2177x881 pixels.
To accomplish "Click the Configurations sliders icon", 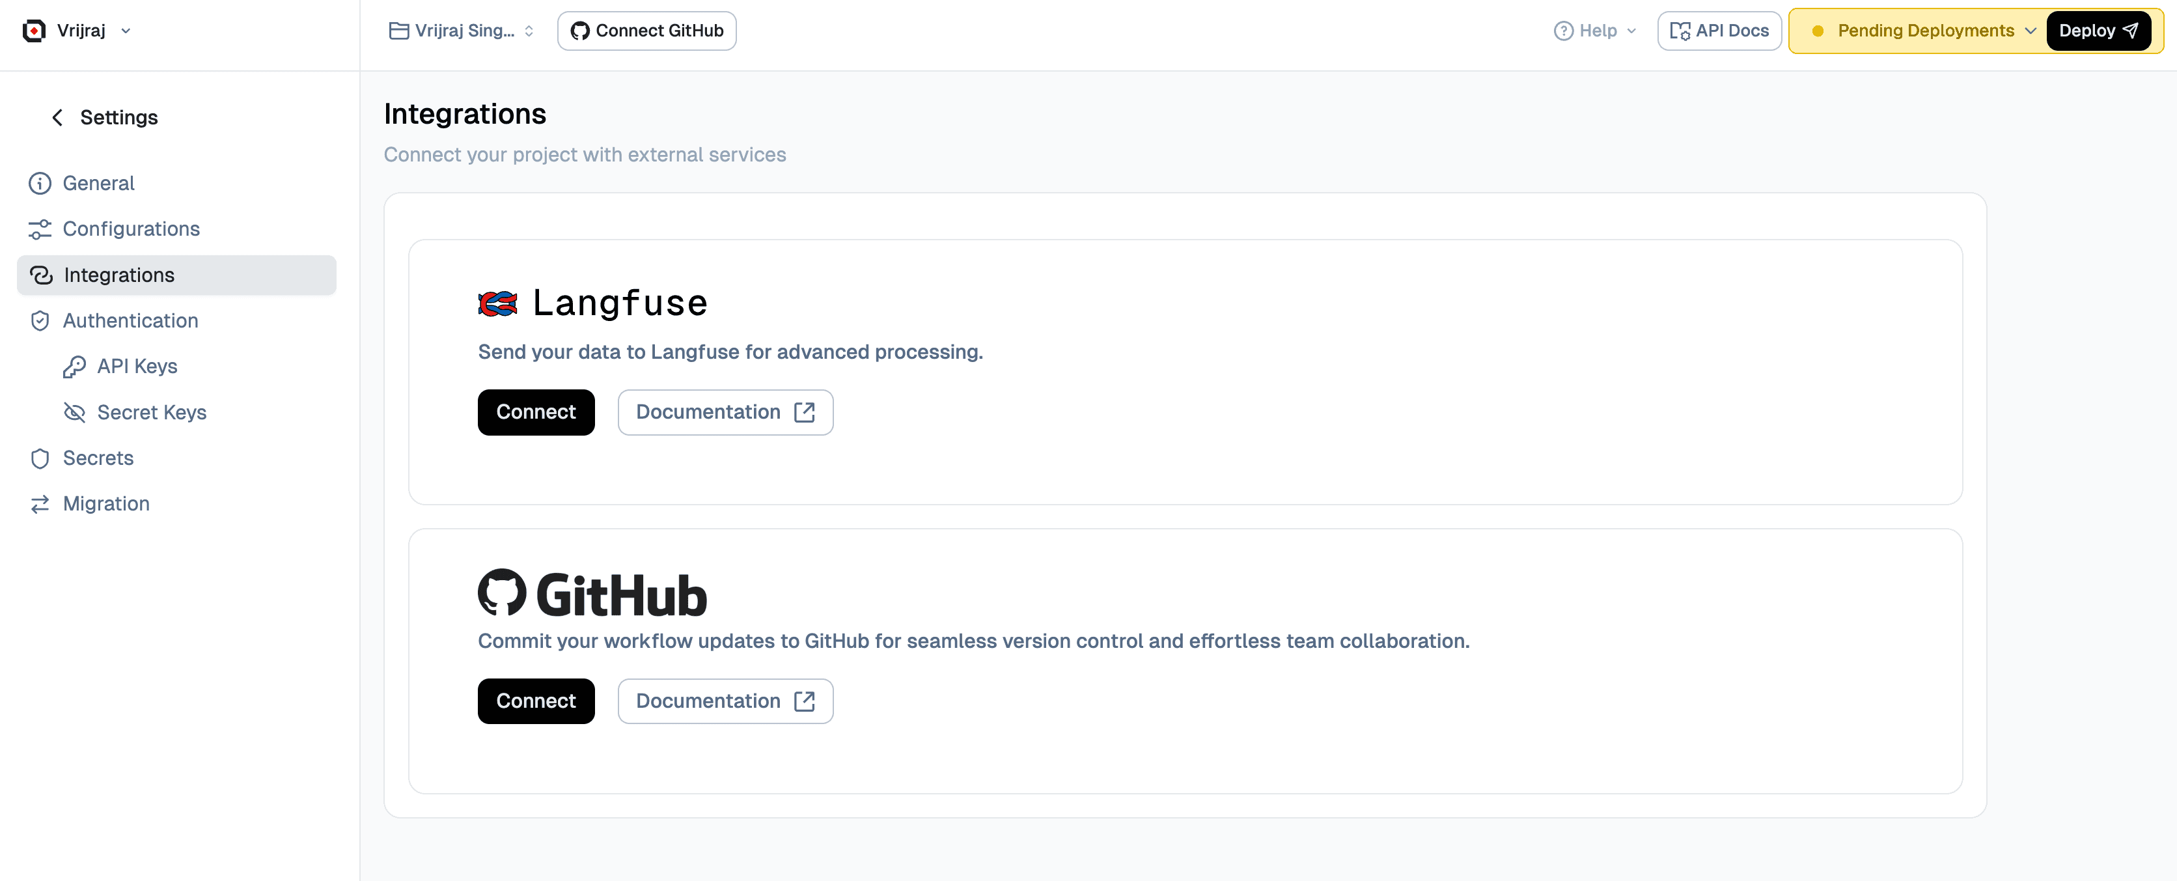I will pos(40,229).
